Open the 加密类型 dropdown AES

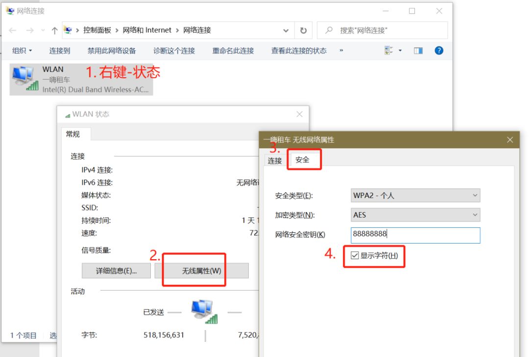[x=415, y=215]
